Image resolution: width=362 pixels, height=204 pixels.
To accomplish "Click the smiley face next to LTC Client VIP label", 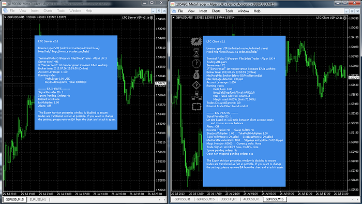I will click(344, 18).
